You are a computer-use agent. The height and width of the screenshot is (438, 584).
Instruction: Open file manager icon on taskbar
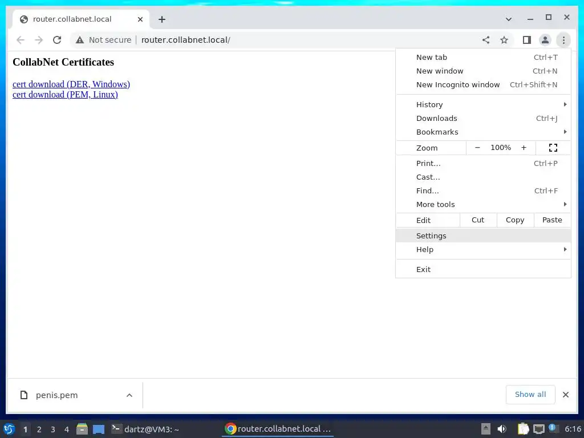pyautogui.click(x=82, y=429)
